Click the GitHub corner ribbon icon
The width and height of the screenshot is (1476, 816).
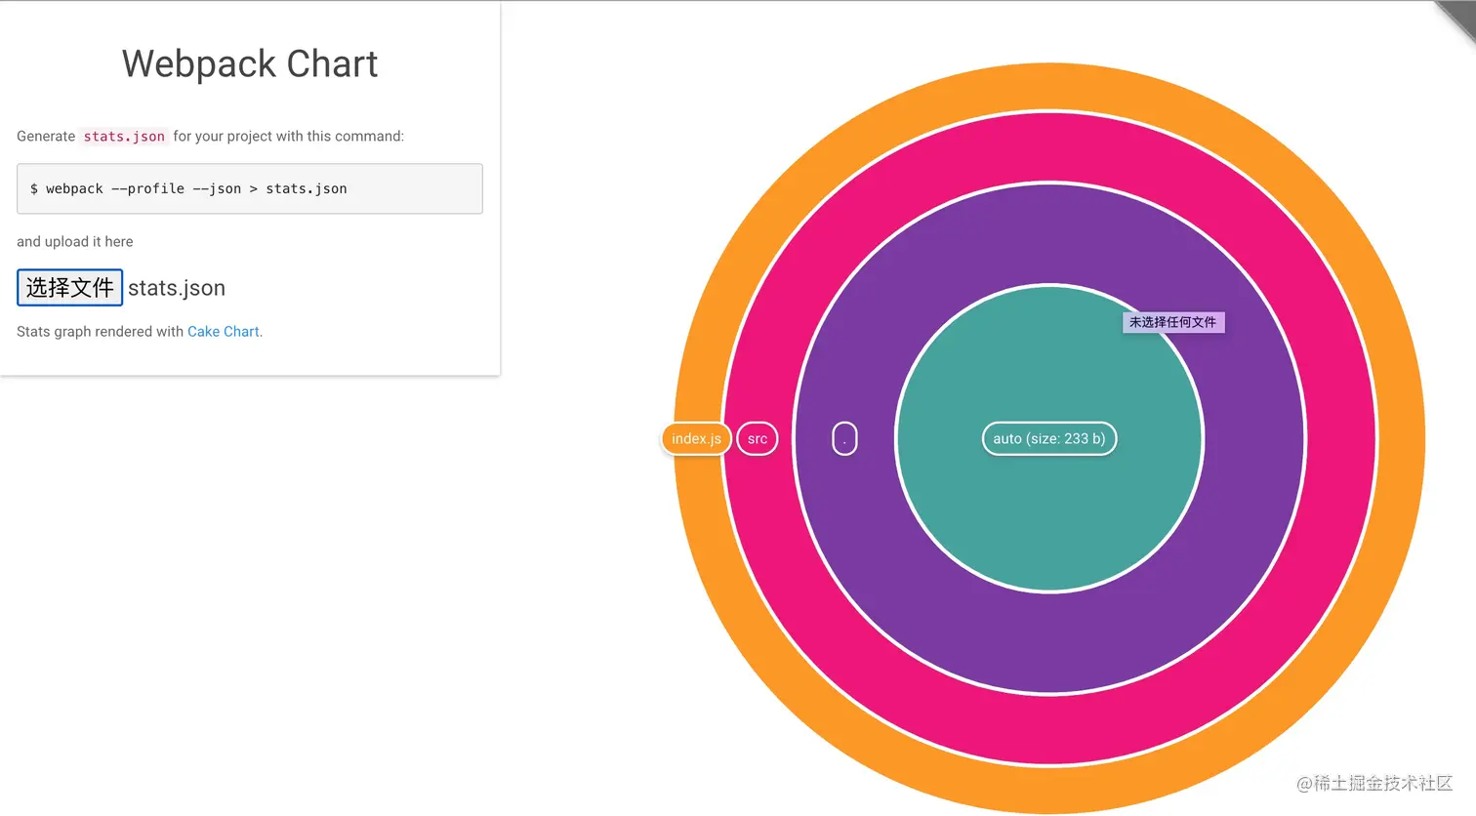click(1458, 18)
